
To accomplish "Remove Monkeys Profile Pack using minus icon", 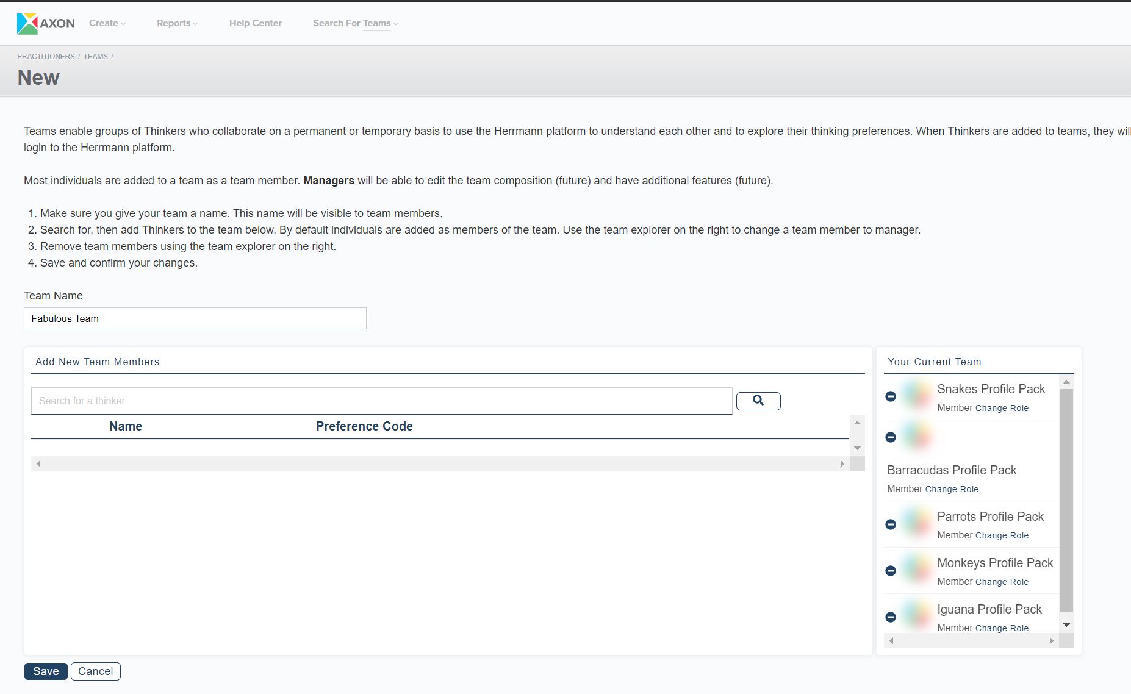I will [x=890, y=571].
